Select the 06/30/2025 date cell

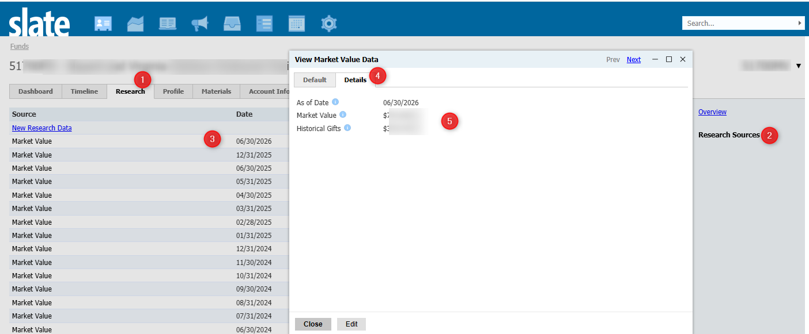click(254, 168)
